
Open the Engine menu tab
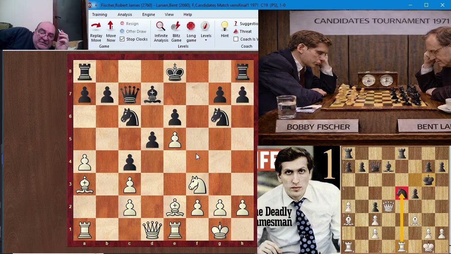point(149,14)
